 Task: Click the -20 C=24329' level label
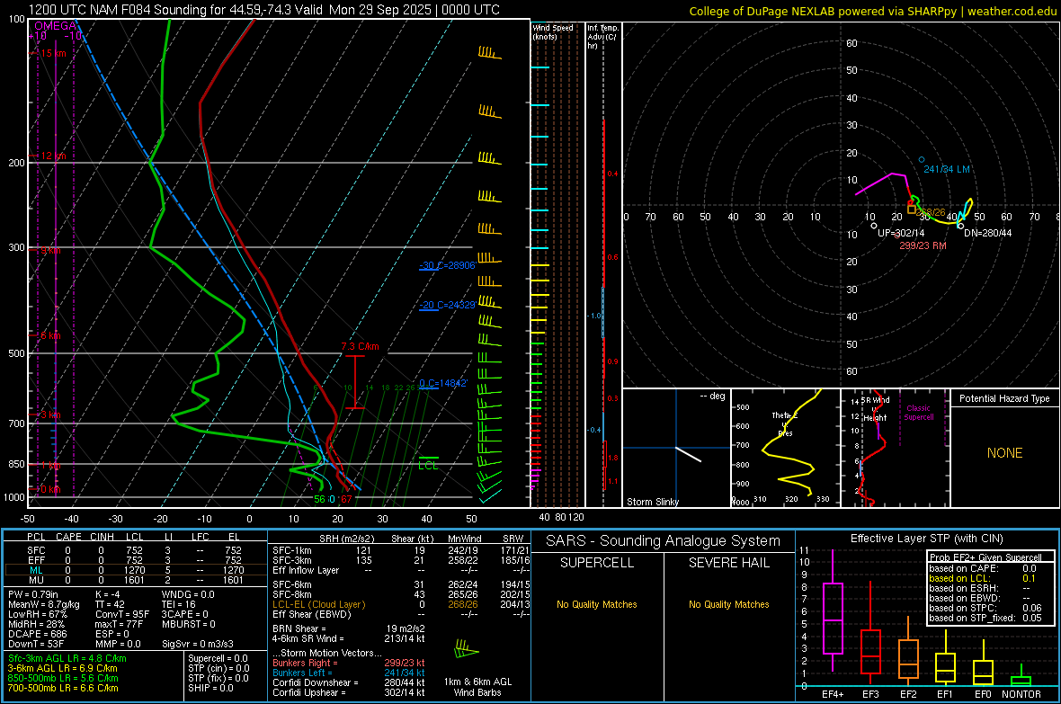(x=447, y=306)
